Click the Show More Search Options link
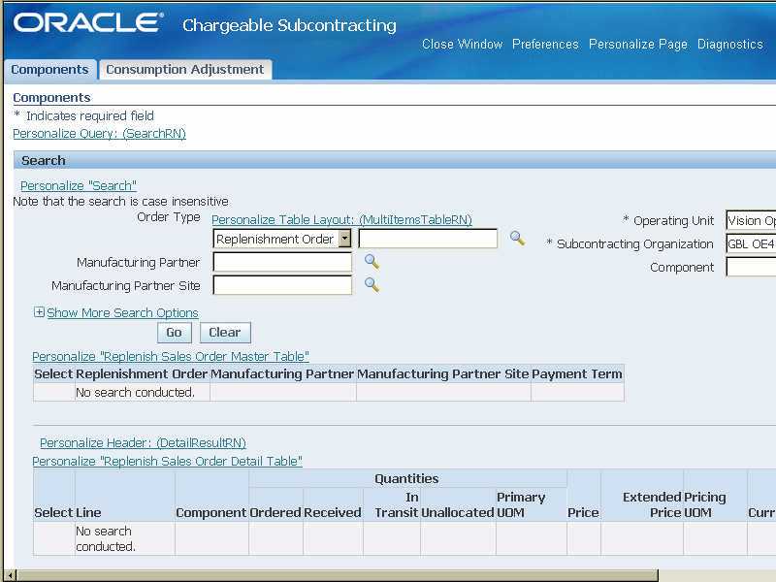The height and width of the screenshot is (582, 776). click(x=122, y=312)
